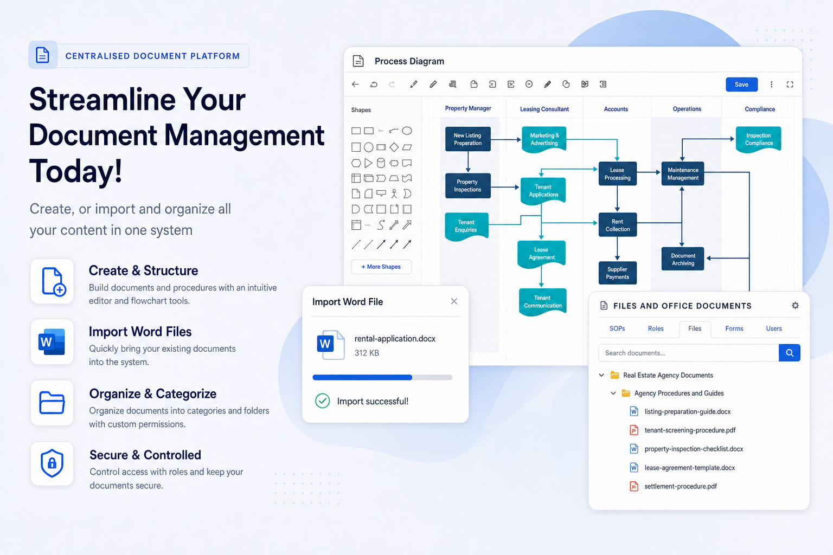
Task: Open the circled chevron-down toolbar dropdown
Action: pyautogui.click(x=529, y=84)
